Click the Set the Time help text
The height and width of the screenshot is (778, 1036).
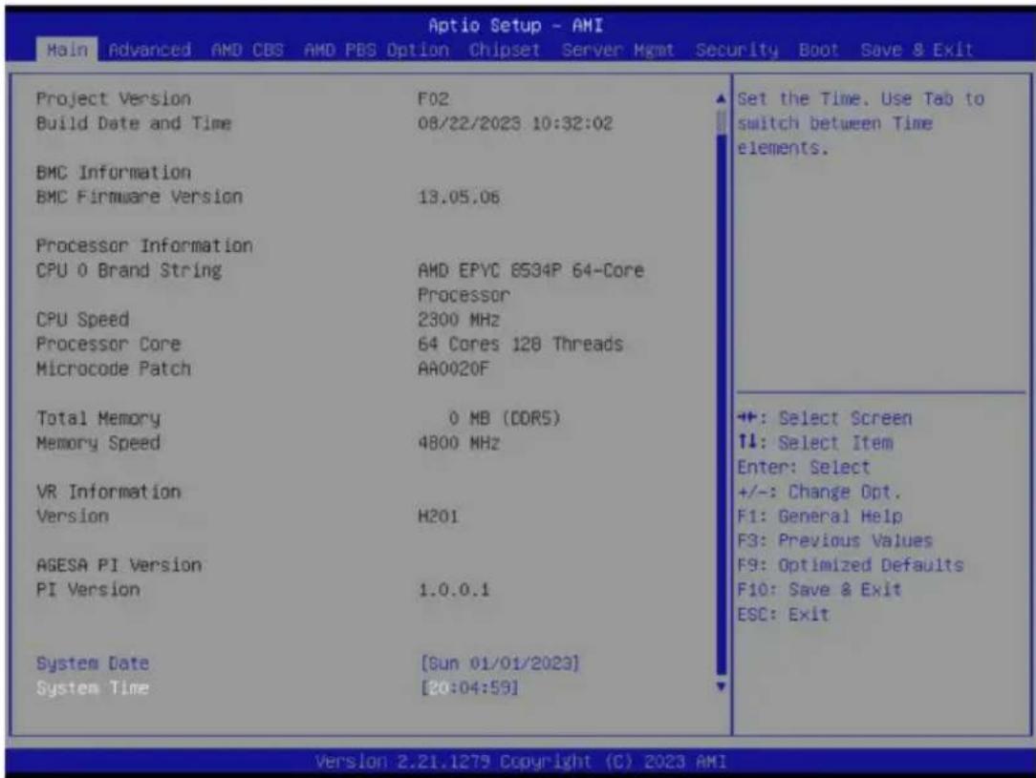click(x=861, y=123)
